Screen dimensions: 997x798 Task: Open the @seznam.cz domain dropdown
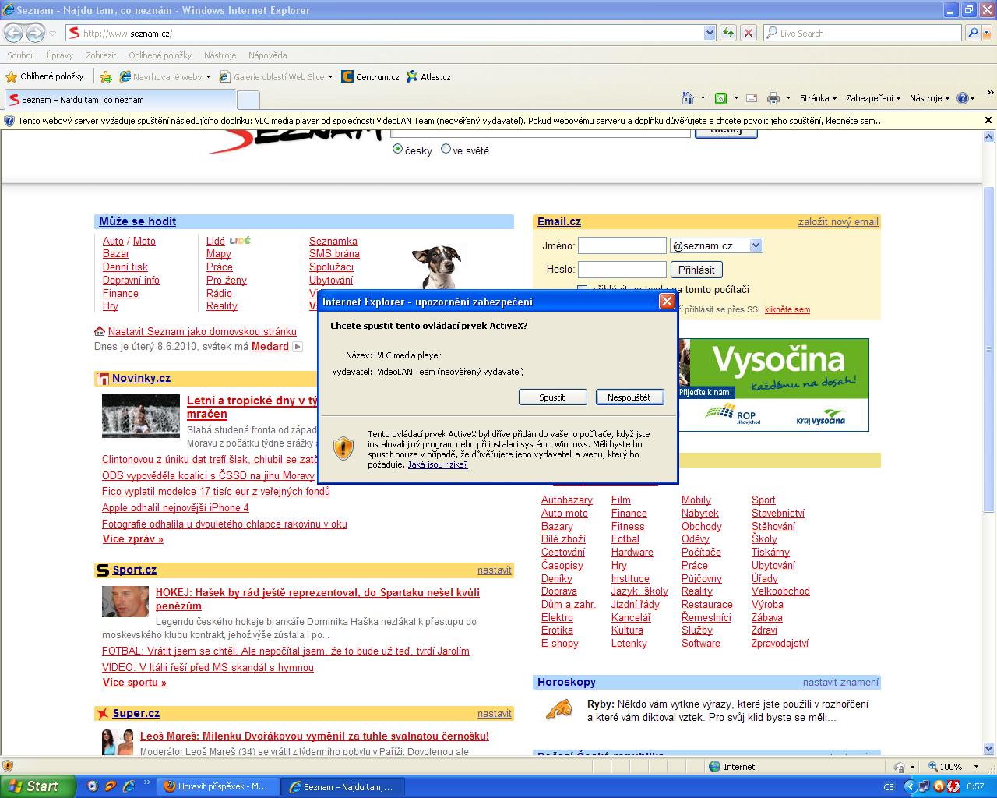(756, 245)
